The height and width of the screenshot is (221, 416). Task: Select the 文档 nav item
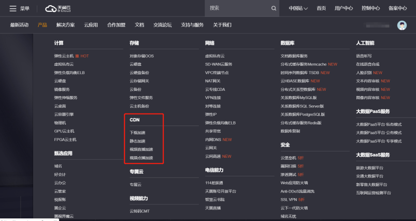pyautogui.click(x=139, y=25)
